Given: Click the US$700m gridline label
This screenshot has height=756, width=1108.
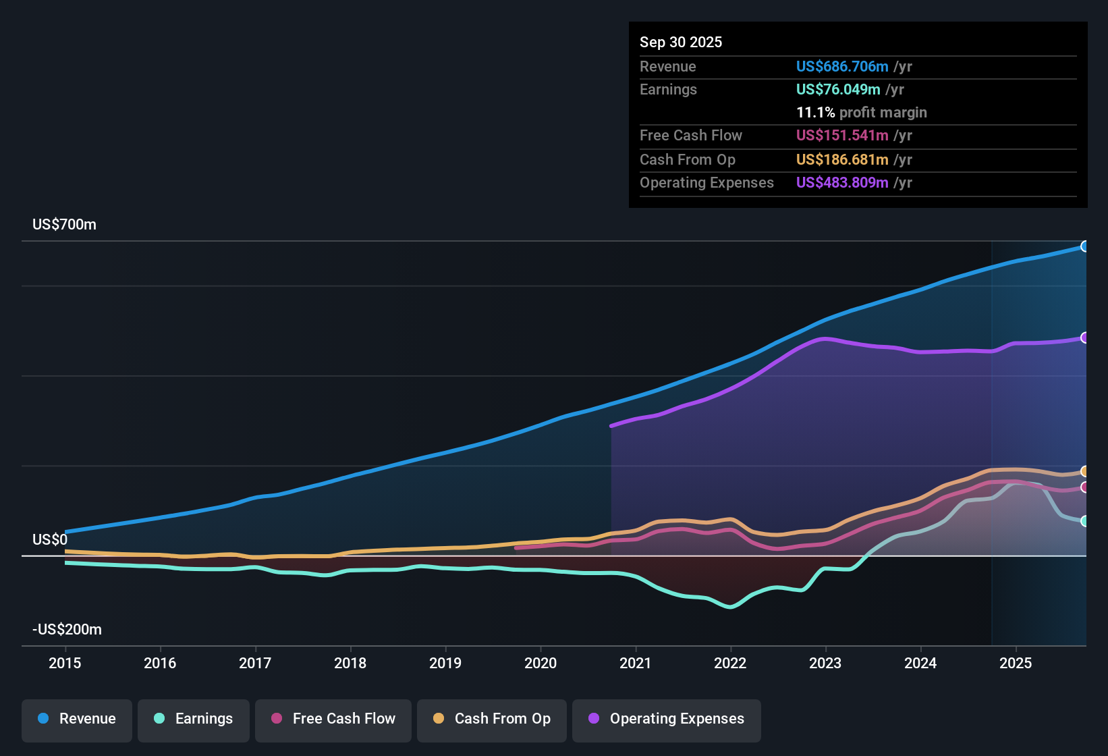Looking at the screenshot, I should [64, 224].
